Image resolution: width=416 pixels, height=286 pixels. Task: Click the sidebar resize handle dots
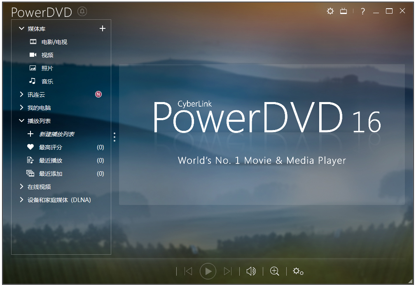coord(115,137)
